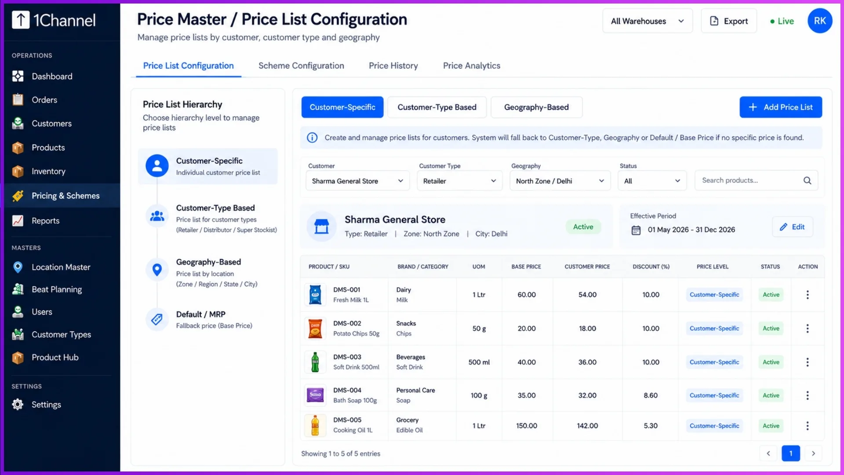Image resolution: width=844 pixels, height=475 pixels.
Task: Open Product Hub
Action: tap(55, 358)
